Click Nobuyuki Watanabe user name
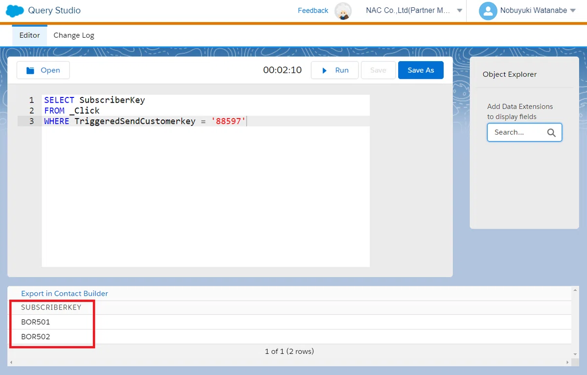The width and height of the screenshot is (587, 375). click(x=534, y=10)
